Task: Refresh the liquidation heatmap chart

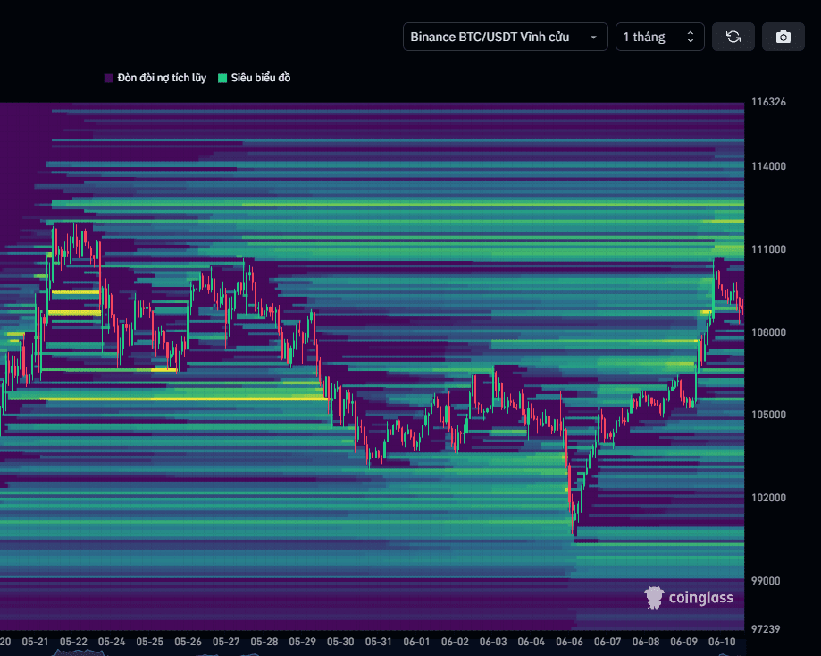Action: click(x=733, y=37)
